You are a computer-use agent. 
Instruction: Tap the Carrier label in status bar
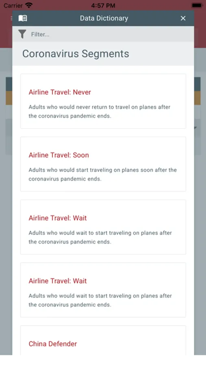coord(13,5)
